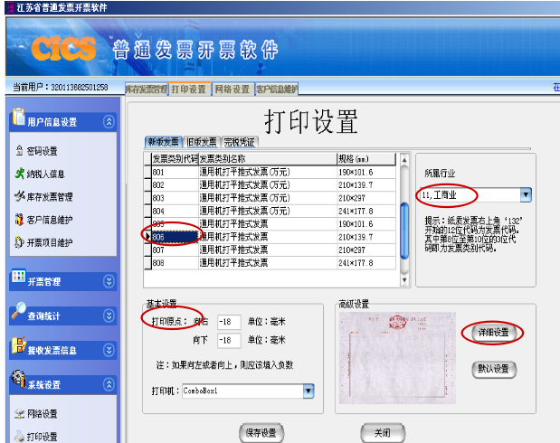Expand the 接收发票信息 panel
The height and width of the screenshot is (443, 560).
(x=109, y=350)
